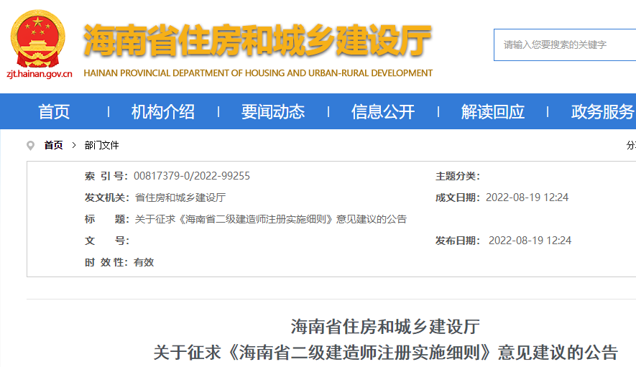Click the location pin icon in breadcrumb
Screen dimensions: 636x367
click(x=30, y=146)
